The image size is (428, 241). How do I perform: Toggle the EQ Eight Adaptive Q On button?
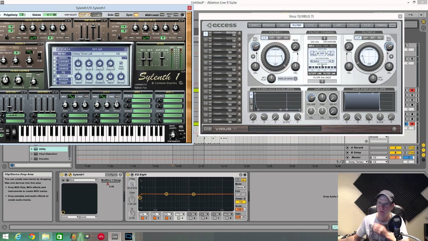(x=240, y=202)
